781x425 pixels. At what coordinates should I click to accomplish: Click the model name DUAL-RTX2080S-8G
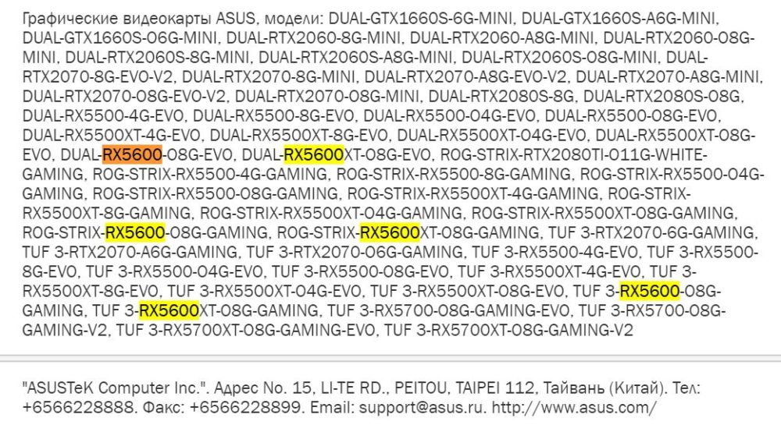pos(501,96)
